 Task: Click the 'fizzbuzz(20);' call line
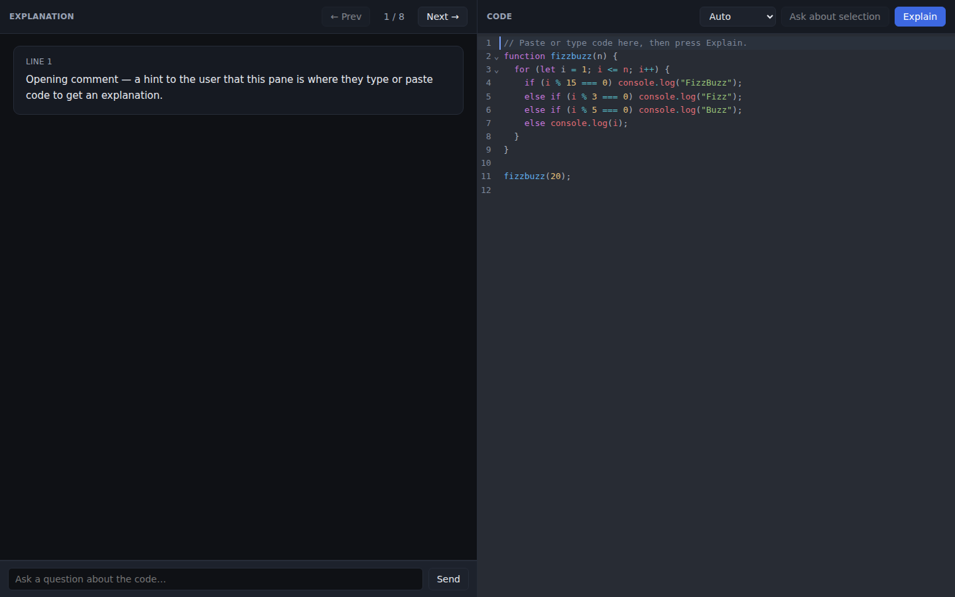pos(537,176)
